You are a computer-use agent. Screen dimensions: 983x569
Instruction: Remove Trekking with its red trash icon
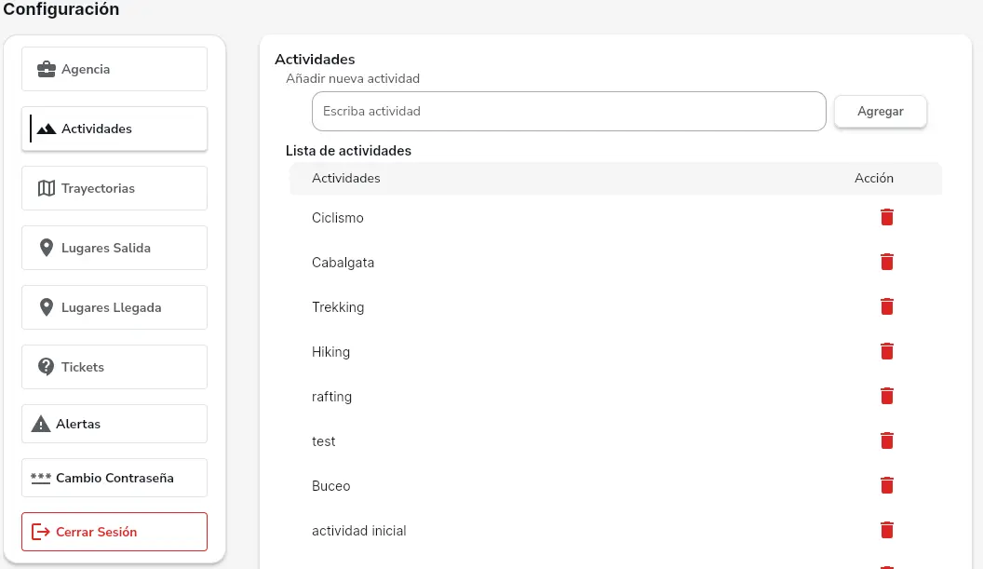click(886, 305)
